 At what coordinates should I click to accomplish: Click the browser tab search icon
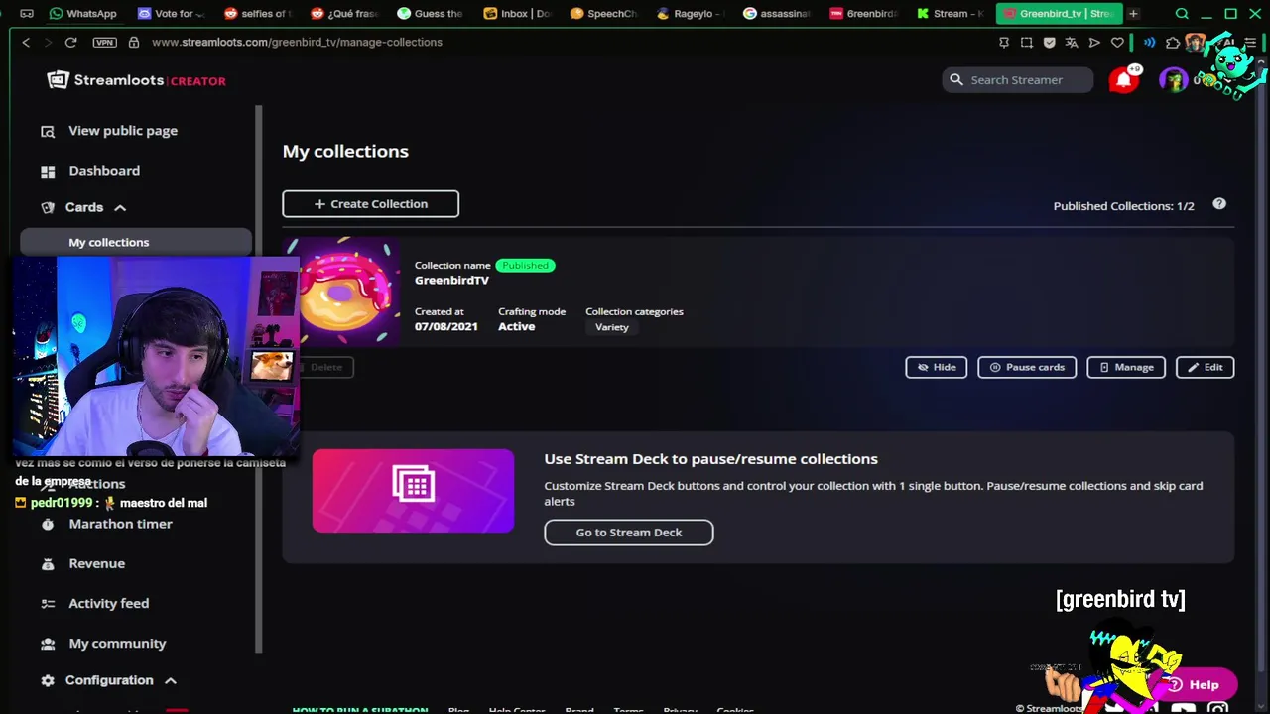click(1182, 14)
